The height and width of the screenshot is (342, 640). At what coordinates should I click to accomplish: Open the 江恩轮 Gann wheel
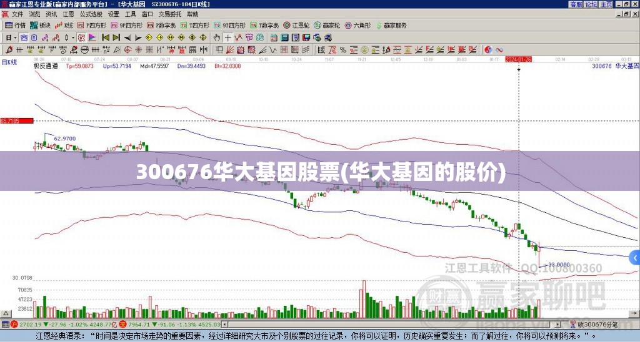coord(296,25)
